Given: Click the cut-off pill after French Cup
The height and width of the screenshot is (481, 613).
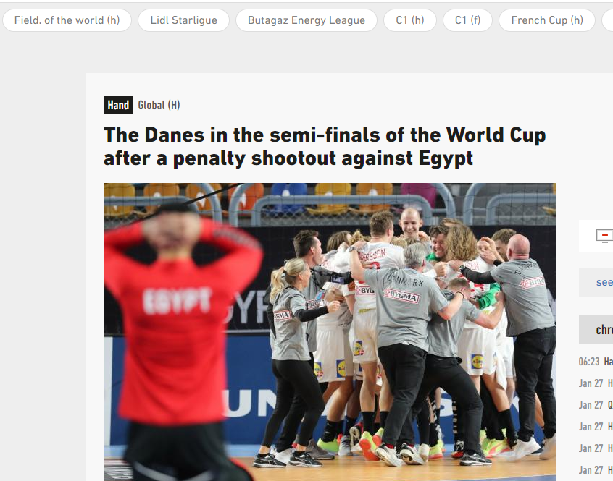Looking at the screenshot, I should (607, 20).
